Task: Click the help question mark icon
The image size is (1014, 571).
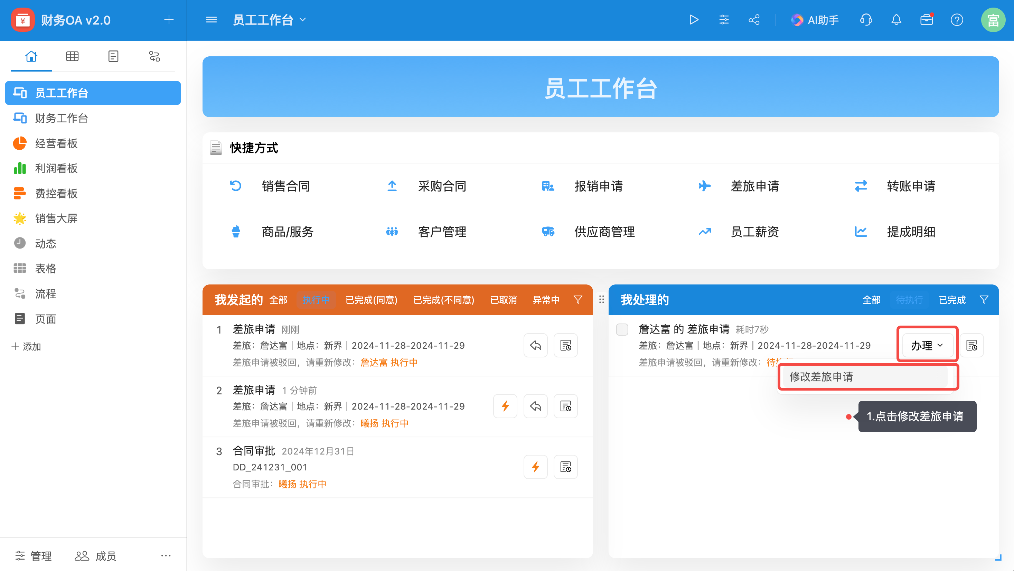Action: point(957,20)
